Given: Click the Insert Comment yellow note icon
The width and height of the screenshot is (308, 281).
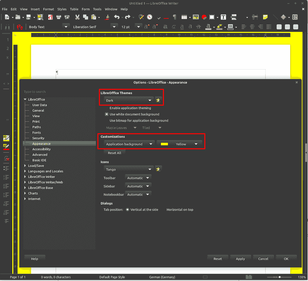Looking at the screenshot, I should coord(265,17).
